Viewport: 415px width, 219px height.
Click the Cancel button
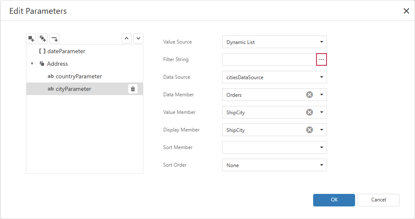(x=379, y=200)
